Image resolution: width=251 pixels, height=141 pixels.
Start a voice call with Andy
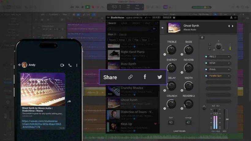click(70, 65)
